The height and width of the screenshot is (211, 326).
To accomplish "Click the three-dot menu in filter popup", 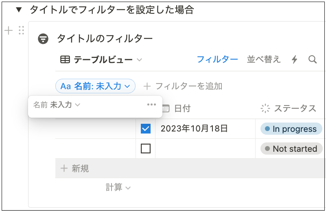I will pos(151,105).
